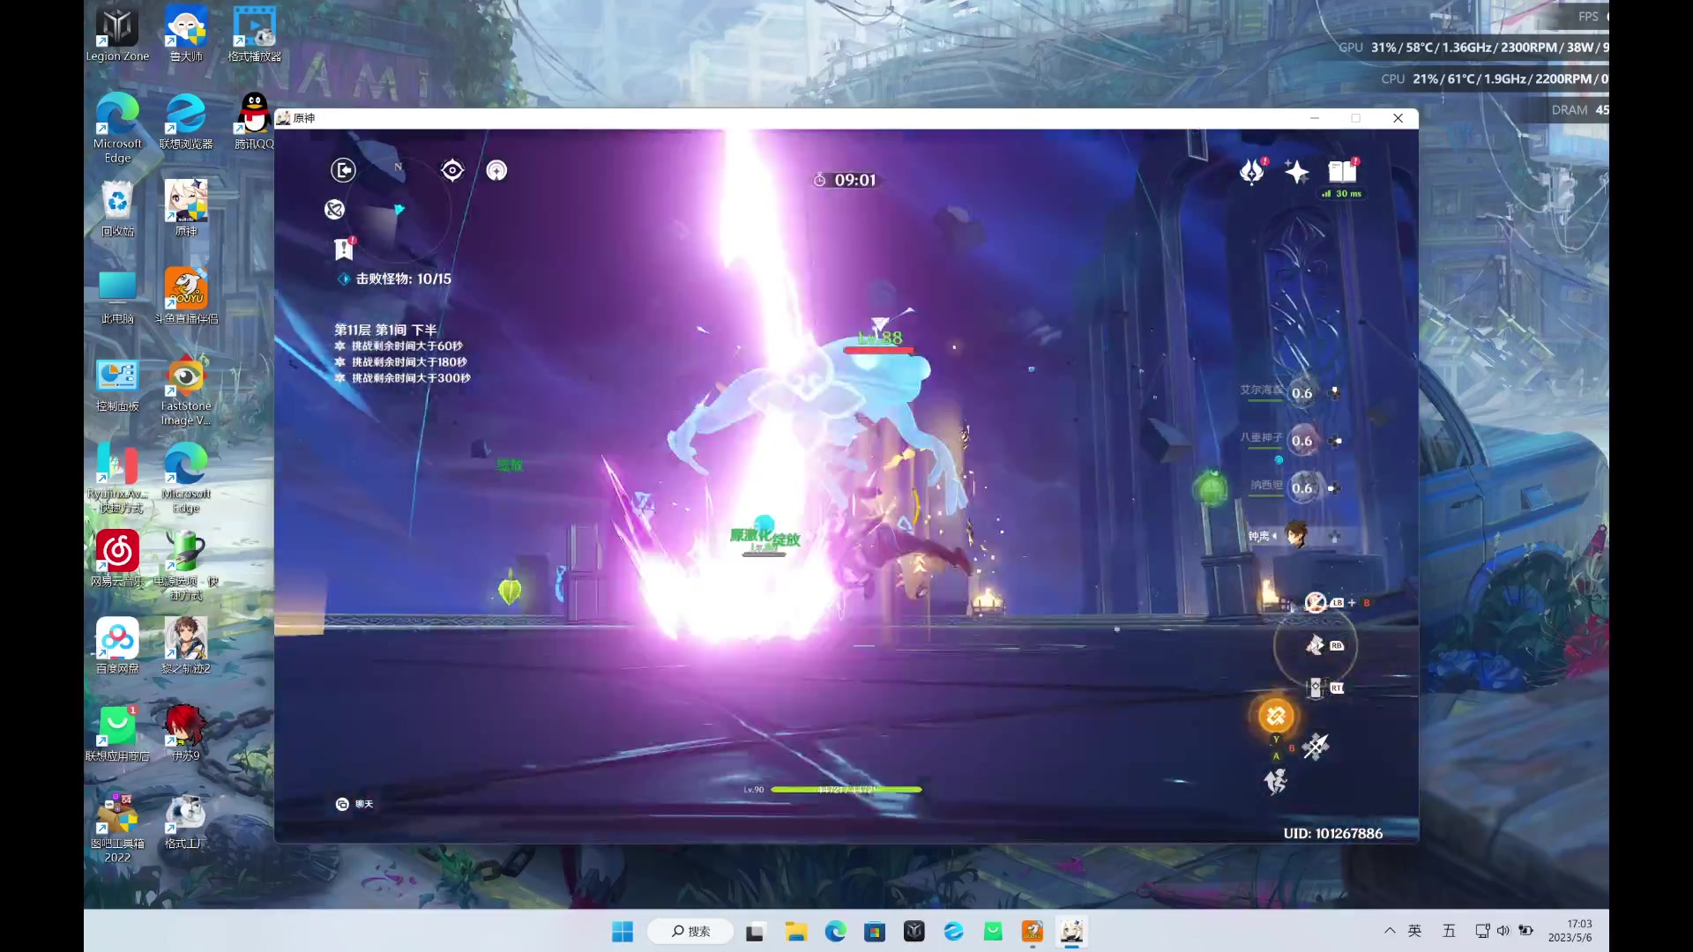Open the in-game chat button 聊天

354,804
